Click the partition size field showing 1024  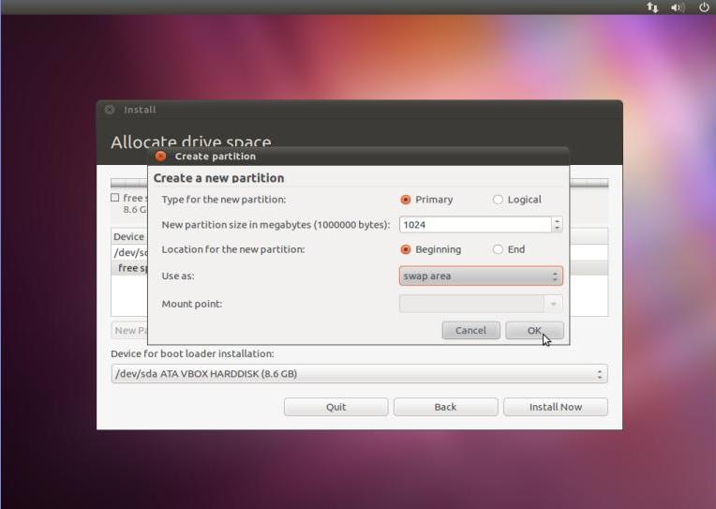475,225
